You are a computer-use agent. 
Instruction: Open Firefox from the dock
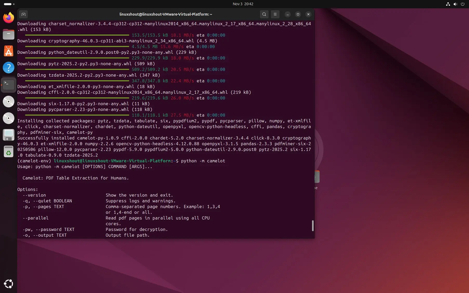(x=9, y=18)
